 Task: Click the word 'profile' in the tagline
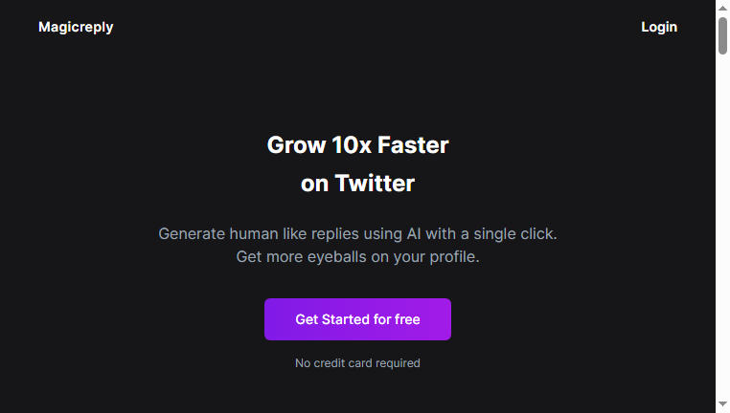(454, 256)
